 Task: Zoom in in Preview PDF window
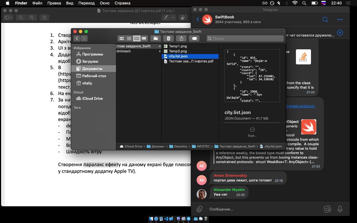[32, 18]
